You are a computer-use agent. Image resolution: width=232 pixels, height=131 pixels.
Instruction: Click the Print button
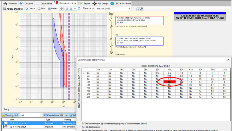pyautogui.click(x=42, y=9)
